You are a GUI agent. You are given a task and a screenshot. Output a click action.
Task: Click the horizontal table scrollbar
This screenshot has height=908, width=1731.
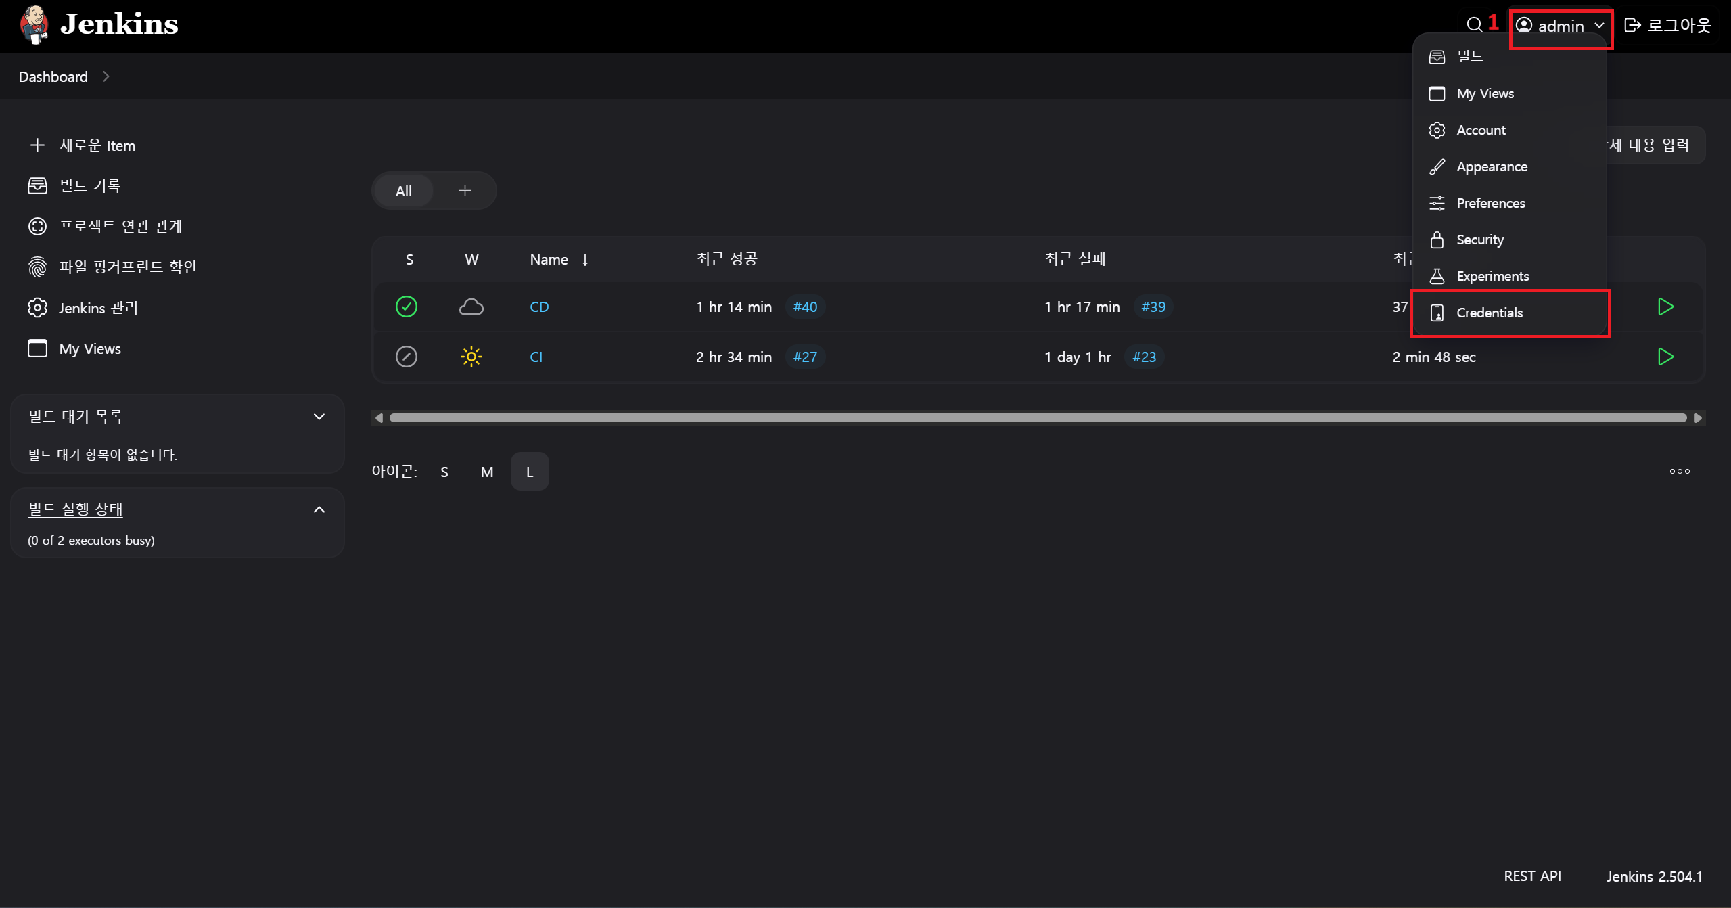coord(1038,418)
